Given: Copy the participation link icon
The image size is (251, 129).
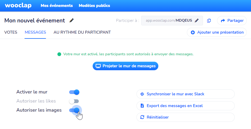Looking at the screenshot, I should 209,21.
